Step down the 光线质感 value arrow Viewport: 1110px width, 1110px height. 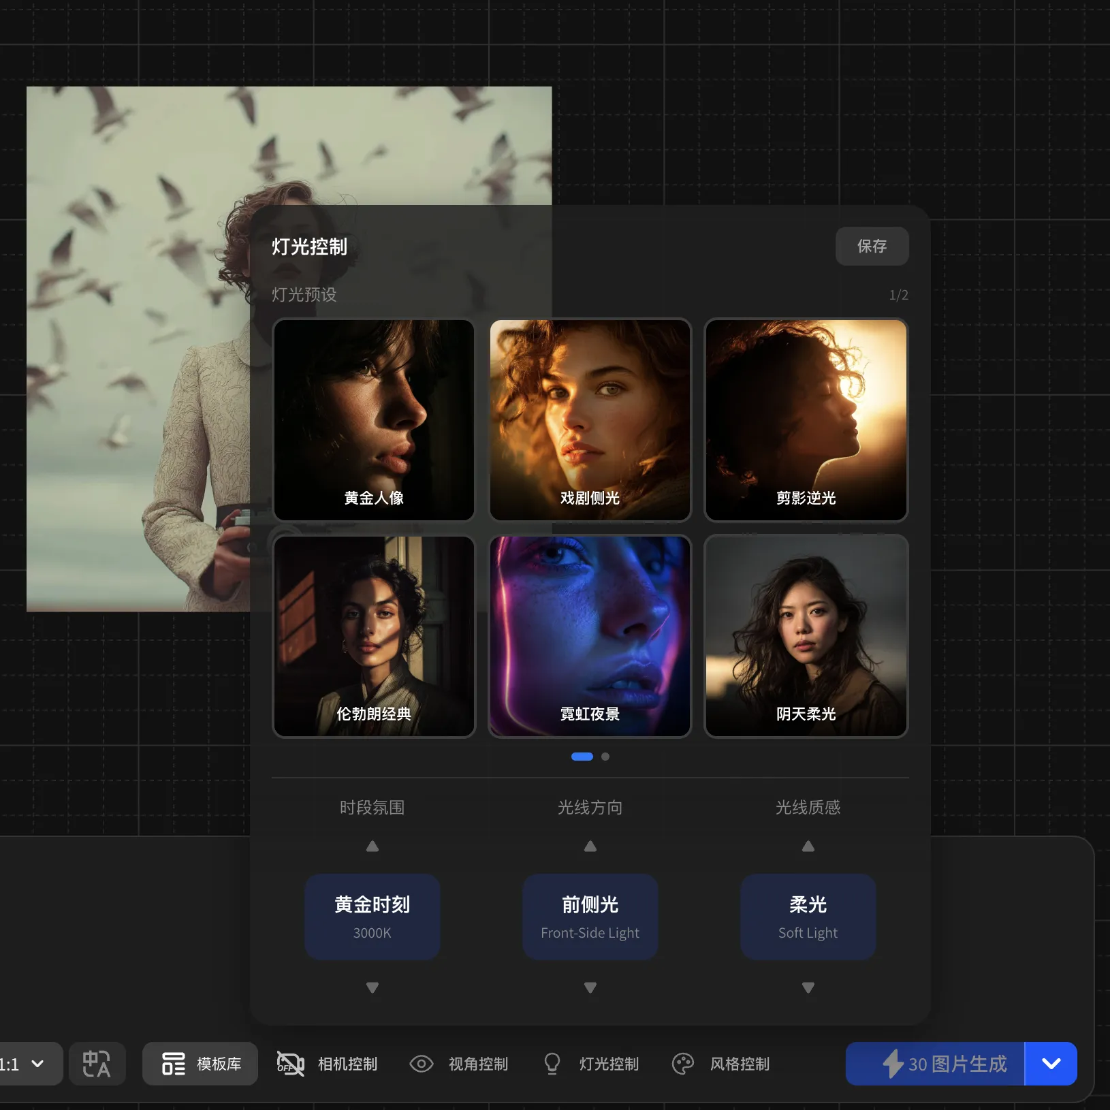point(808,987)
